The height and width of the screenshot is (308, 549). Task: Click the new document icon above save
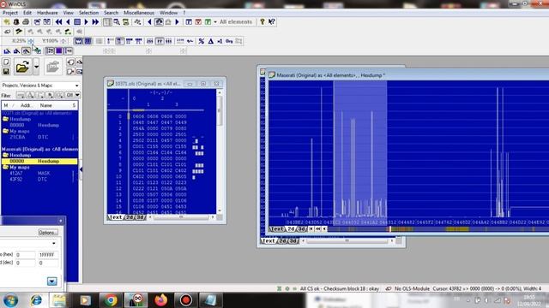pos(6,62)
